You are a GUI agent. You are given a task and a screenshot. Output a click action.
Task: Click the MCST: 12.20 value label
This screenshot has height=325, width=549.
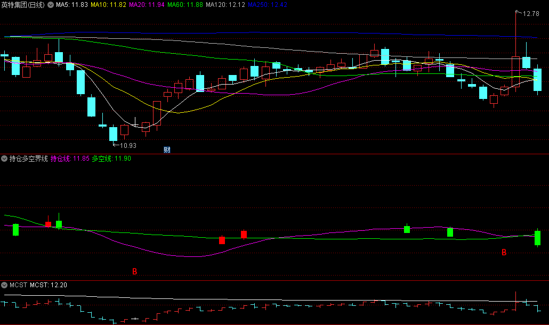49,285
